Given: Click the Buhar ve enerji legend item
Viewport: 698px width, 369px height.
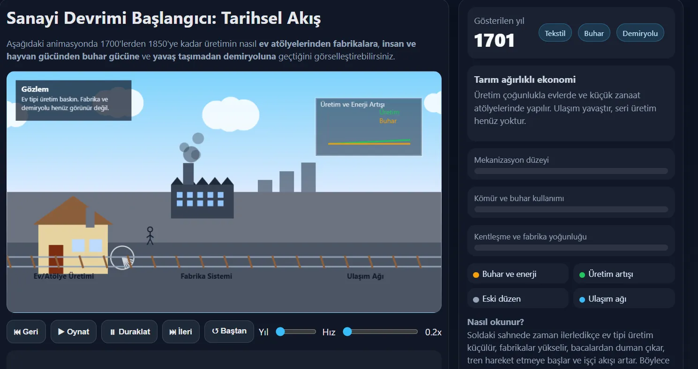Looking at the screenshot, I should (x=518, y=274).
